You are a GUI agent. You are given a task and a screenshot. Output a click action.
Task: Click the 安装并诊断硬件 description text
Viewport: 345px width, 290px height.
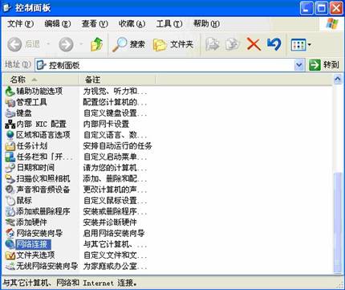110,223
